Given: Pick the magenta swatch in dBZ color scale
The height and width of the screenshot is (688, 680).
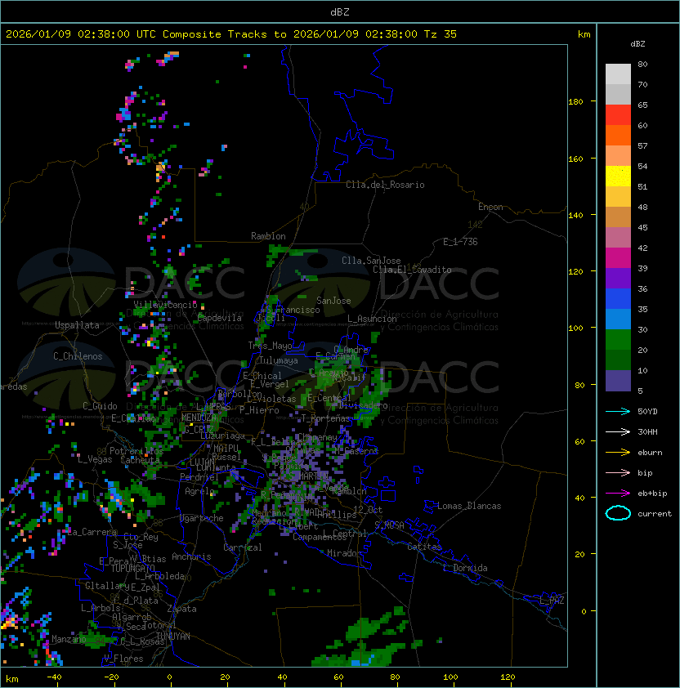Looking at the screenshot, I should [x=618, y=258].
